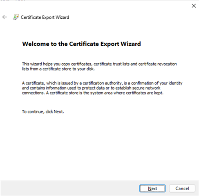199x196 pixels.
Task: Click the Certificate Export Wizard title text
Action: [x=45, y=17]
